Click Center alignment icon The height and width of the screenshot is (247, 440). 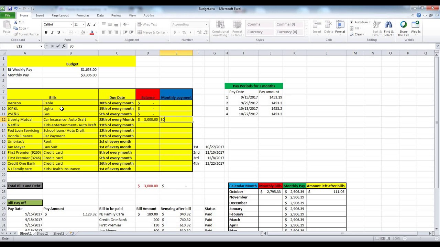point(110,32)
